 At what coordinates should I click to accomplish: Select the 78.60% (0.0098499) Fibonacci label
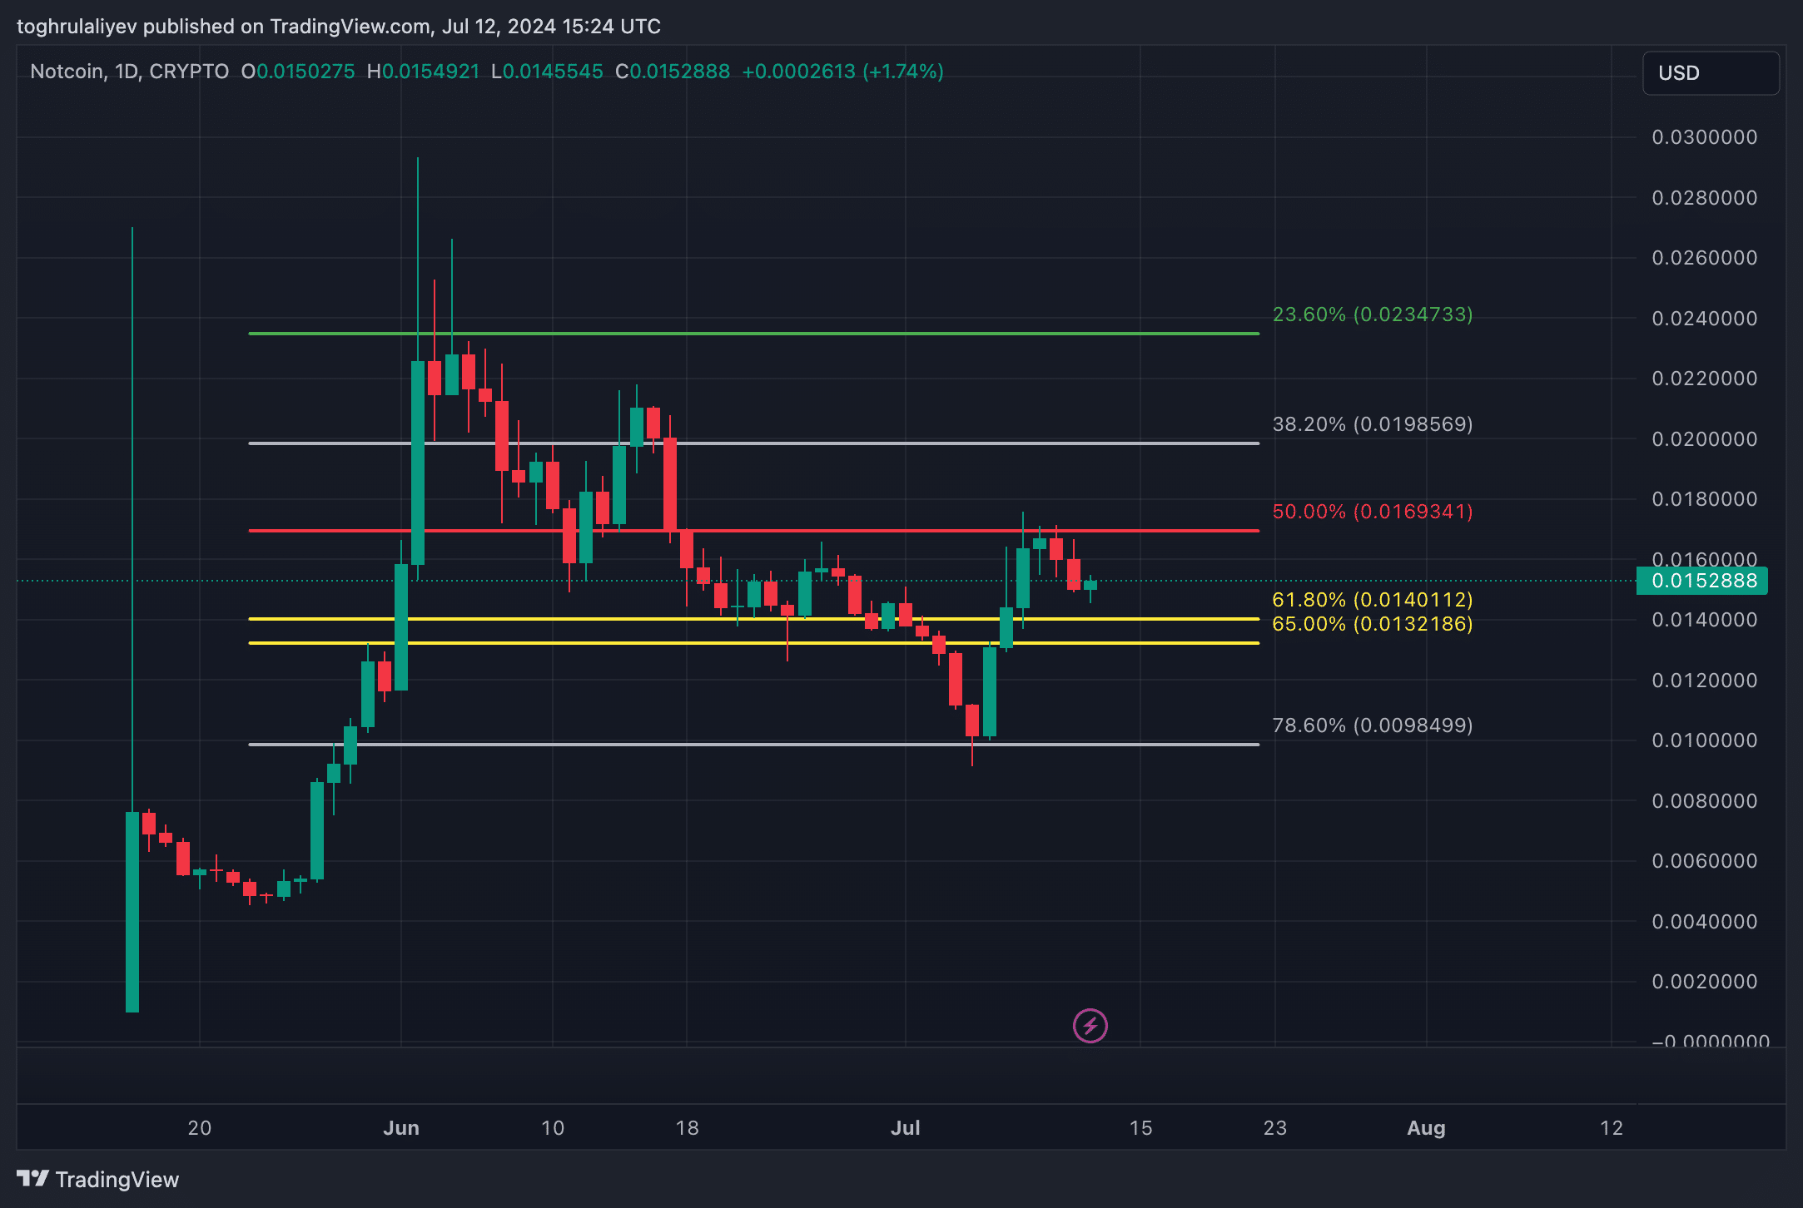point(1373,725)
